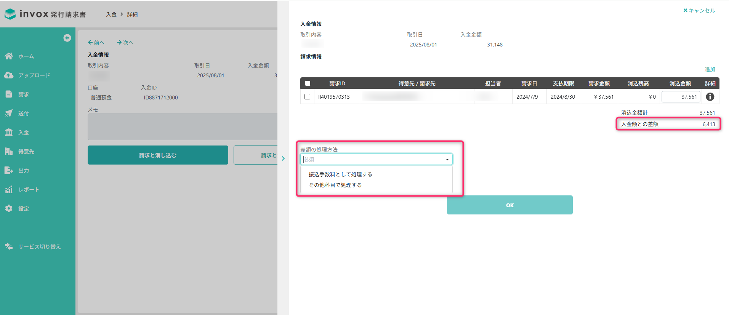
Task: Open 入金 via the bank icon
Action: [9, 132]
